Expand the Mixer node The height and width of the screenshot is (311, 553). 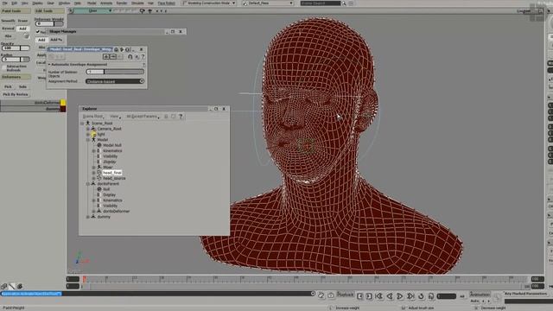[94, 168]
